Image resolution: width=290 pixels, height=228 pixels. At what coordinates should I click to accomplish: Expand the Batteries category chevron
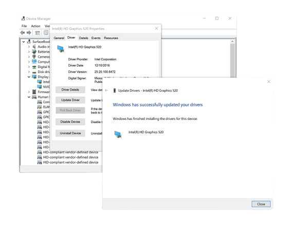29,51
